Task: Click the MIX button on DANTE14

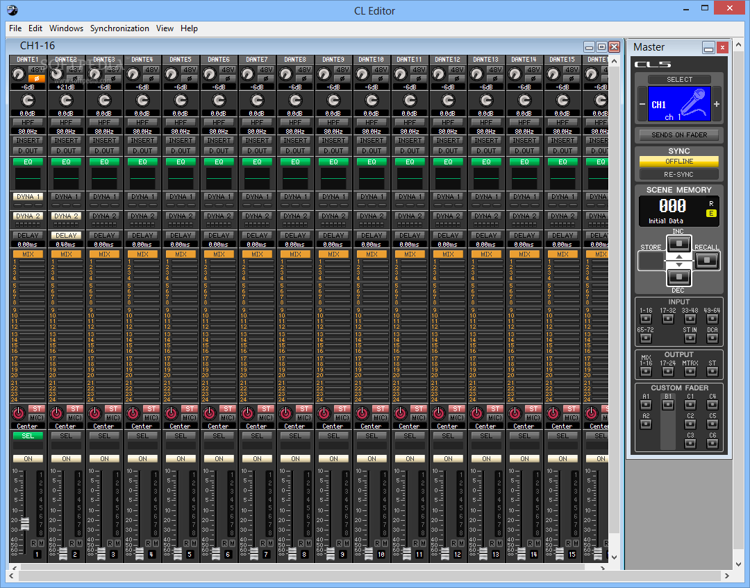Action: pos(524,254)
